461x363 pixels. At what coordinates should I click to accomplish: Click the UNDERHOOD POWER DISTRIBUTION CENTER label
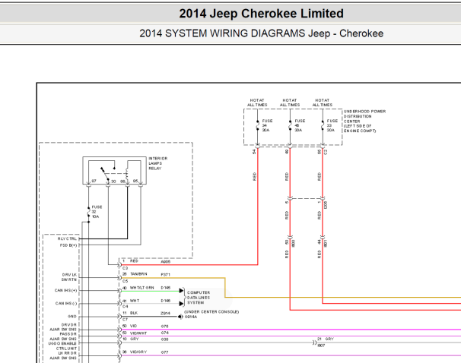click(364, 121)
